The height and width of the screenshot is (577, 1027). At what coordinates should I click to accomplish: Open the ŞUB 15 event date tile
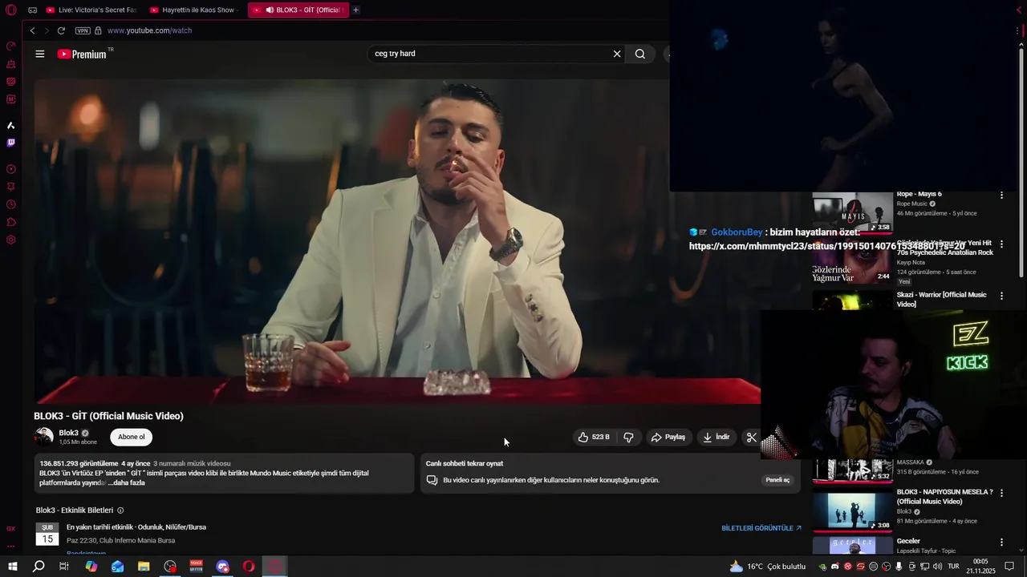(47, 534)
